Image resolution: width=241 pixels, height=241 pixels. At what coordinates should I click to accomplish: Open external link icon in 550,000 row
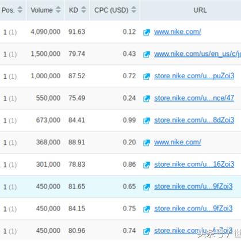pos(147,98)
